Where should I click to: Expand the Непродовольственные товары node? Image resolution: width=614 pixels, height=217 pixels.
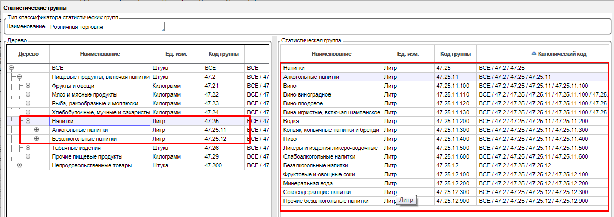coord(20,165)
